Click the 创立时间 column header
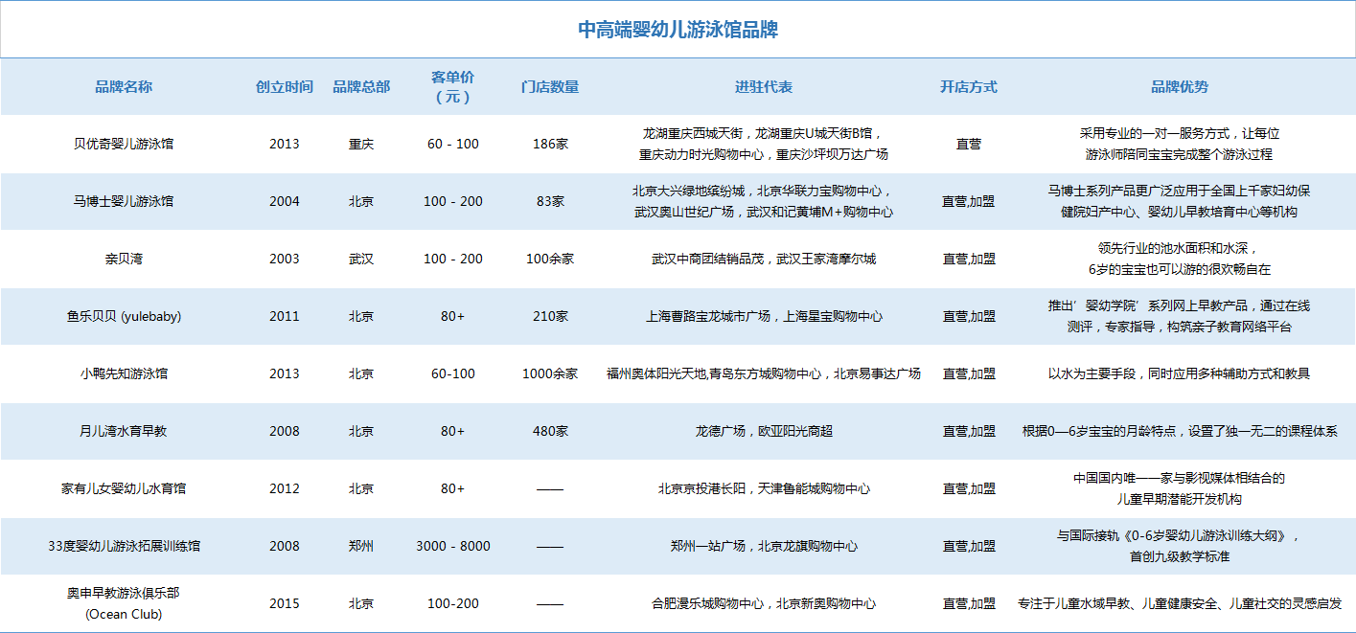The height and width of the screenshot is (633, 1356). (x=285, y=87)
